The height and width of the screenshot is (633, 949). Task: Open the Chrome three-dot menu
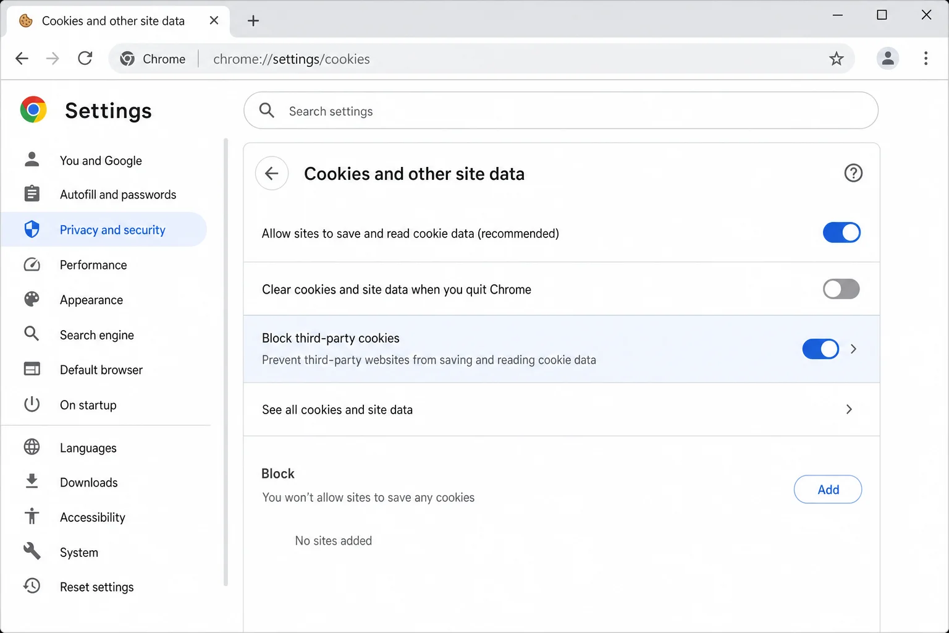[x=926, y=59]
